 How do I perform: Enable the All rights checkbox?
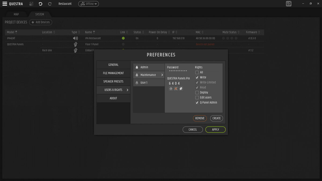pyautogui.click(x=197, y=72)
